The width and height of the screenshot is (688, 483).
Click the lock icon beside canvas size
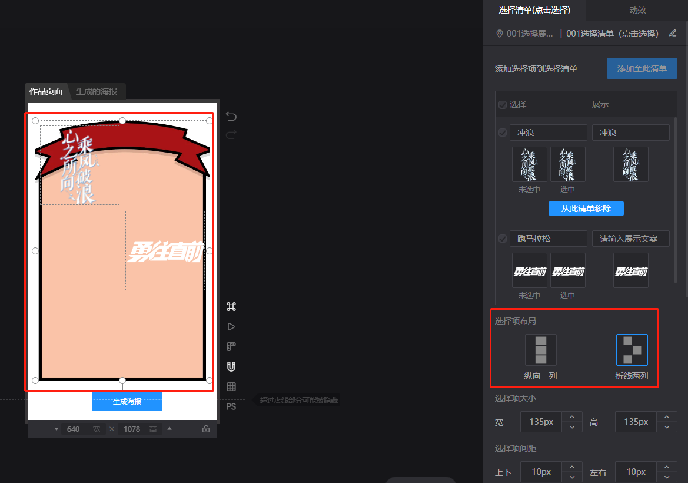206,429
